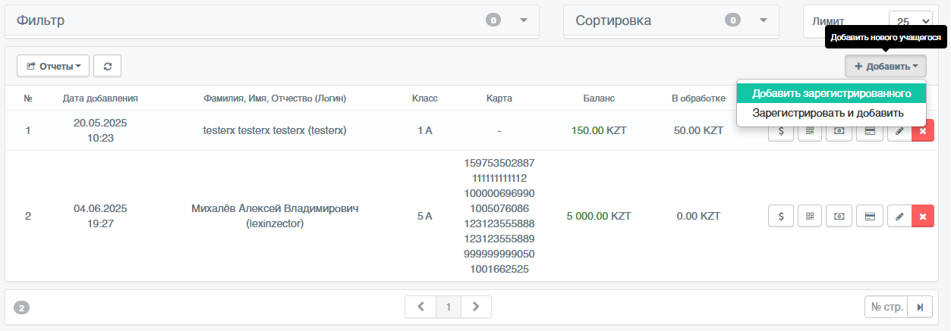Click card number 123123555888
The image size is (951, 331).
499,223
